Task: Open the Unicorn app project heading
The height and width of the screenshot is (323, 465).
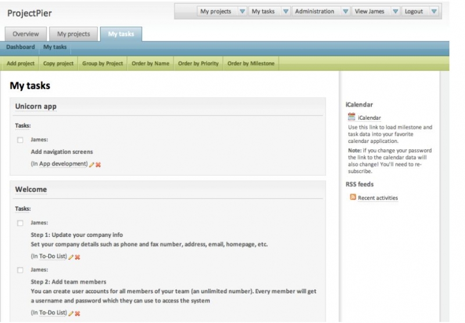Action: coord(36,106)
